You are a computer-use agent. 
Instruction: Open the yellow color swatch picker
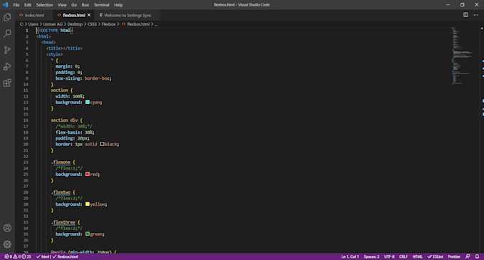point(88,204)
